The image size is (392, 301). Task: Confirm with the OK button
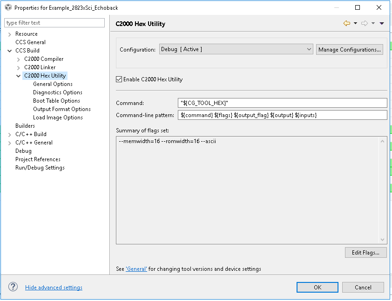click(x=318, y=287)
